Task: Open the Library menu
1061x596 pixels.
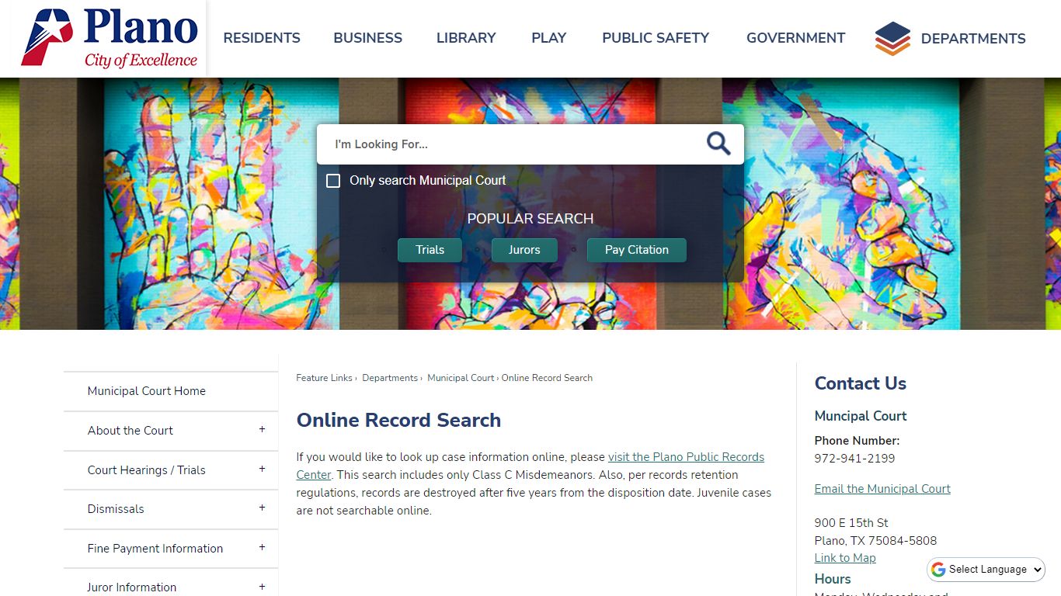Action: pos(466,38)
